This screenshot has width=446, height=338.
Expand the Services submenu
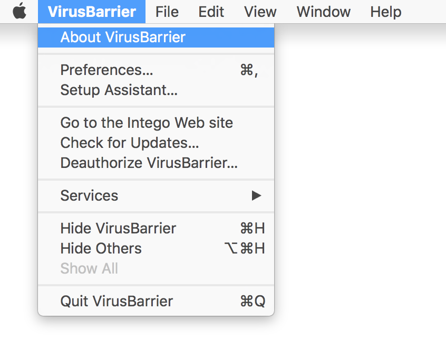[x=156, y=195]
